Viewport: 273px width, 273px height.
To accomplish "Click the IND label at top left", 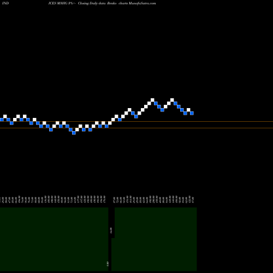I will click(x=5, y=3).
